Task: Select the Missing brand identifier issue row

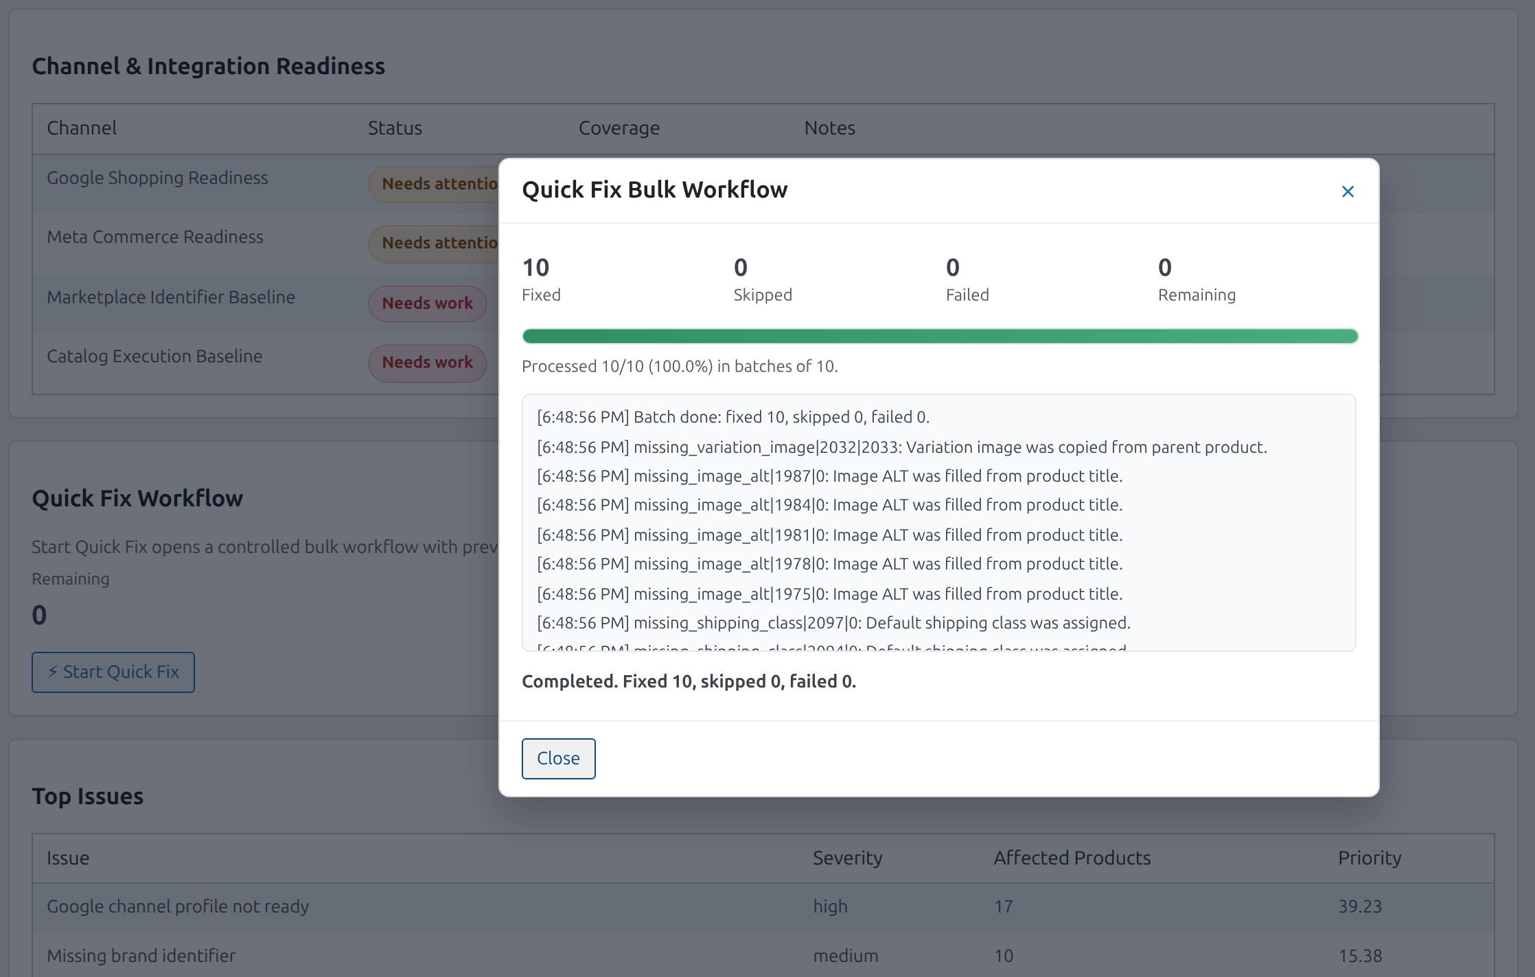Action: coord(763,955)
